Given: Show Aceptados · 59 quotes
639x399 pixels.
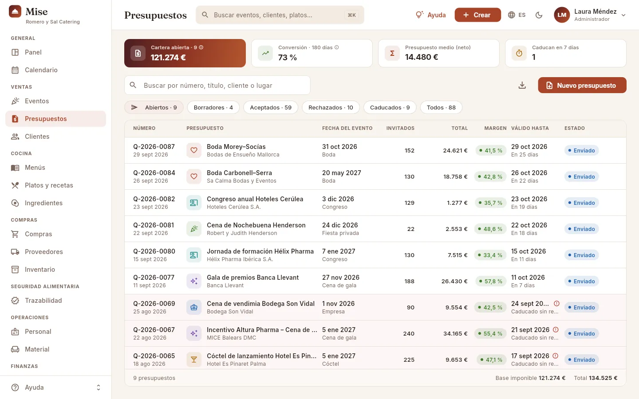Looking at the screenshot, I should pyautogui.click(x=271, y=107).
